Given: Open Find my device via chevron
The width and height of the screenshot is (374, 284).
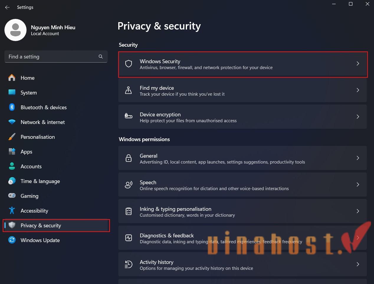Looking at the screenshot, I should (358, 90).
